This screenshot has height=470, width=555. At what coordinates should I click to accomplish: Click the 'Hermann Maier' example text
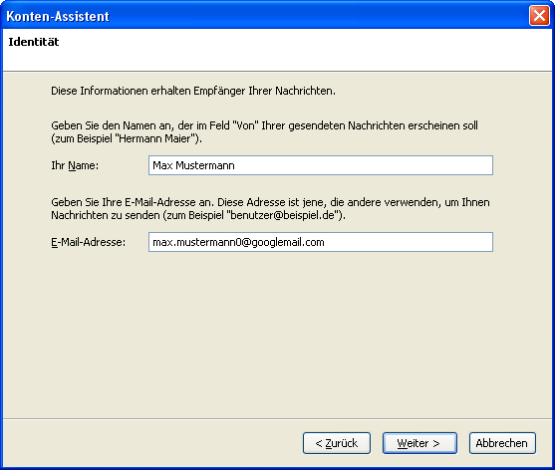pyautogui.click(x=155, y=138)
